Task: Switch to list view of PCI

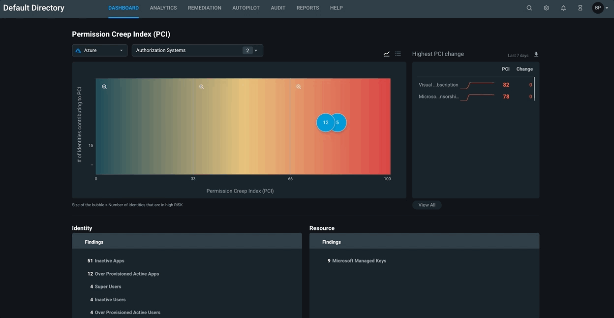Action: tap(398, 54)
